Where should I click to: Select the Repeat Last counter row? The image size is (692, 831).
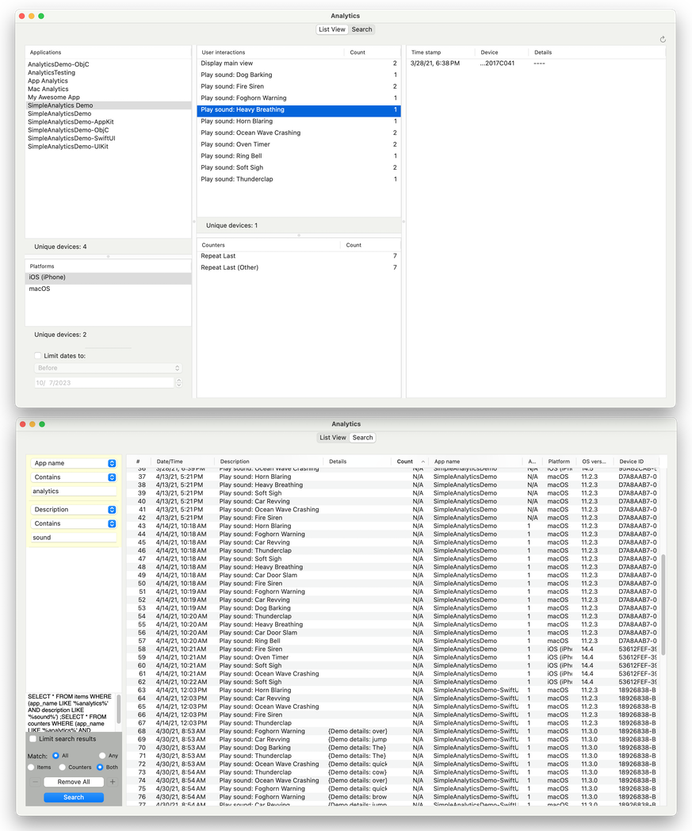[x=299, y=256]
